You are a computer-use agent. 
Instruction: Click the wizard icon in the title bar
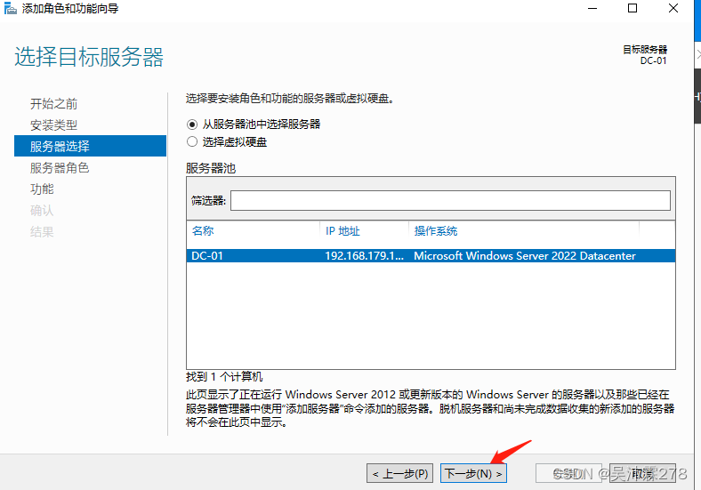coord(10,8)
